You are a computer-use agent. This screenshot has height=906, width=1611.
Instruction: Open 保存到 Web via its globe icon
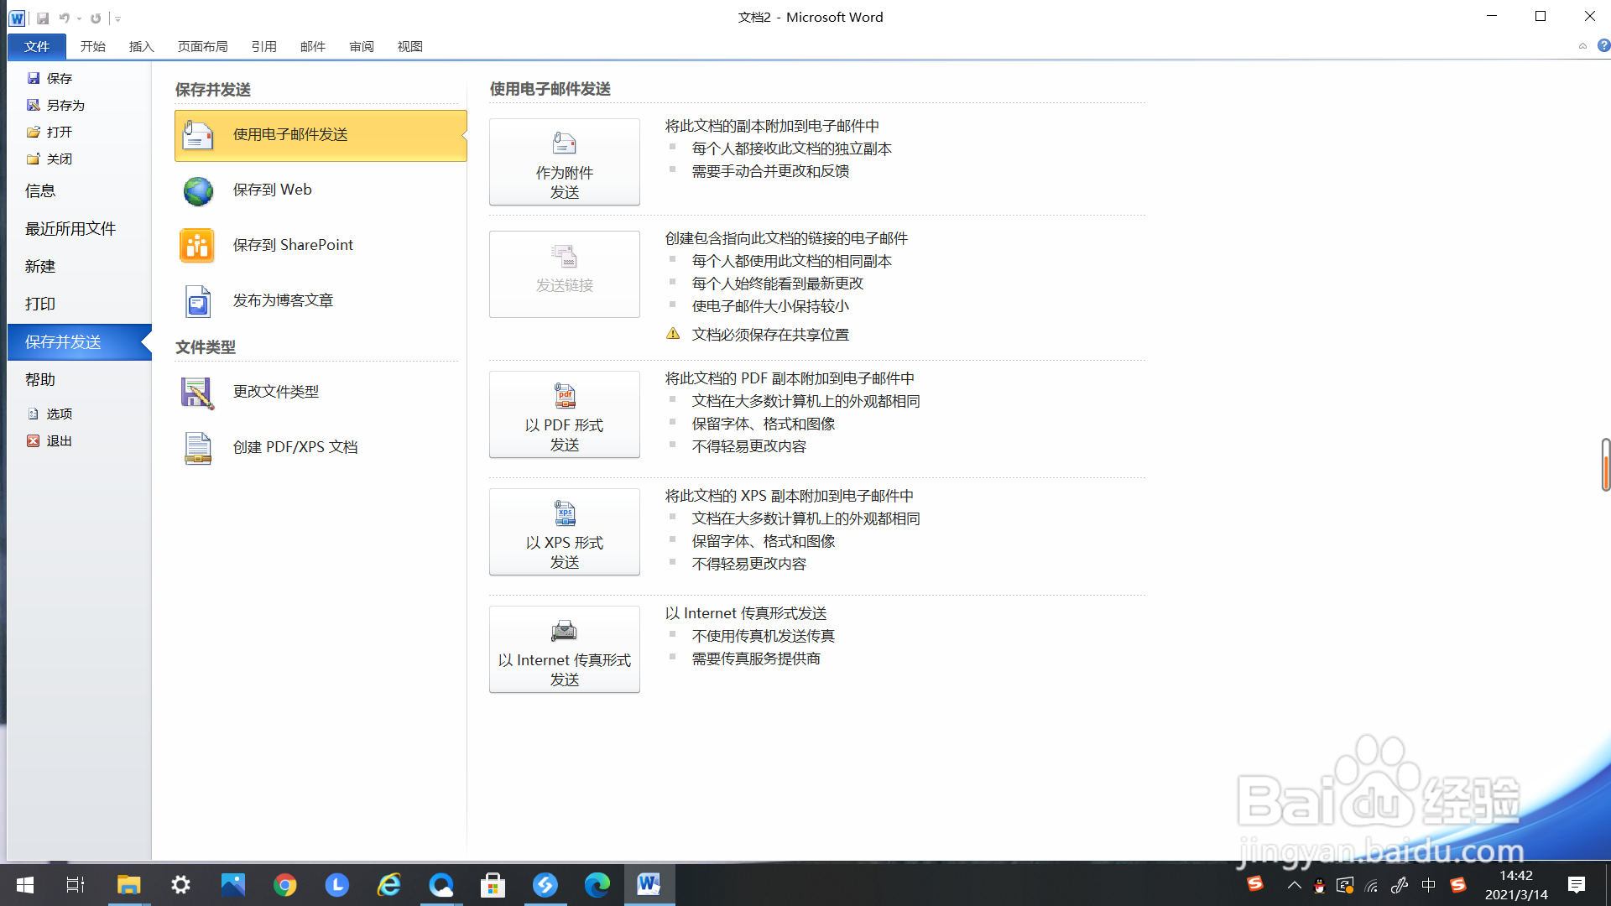tap(197, 190)
